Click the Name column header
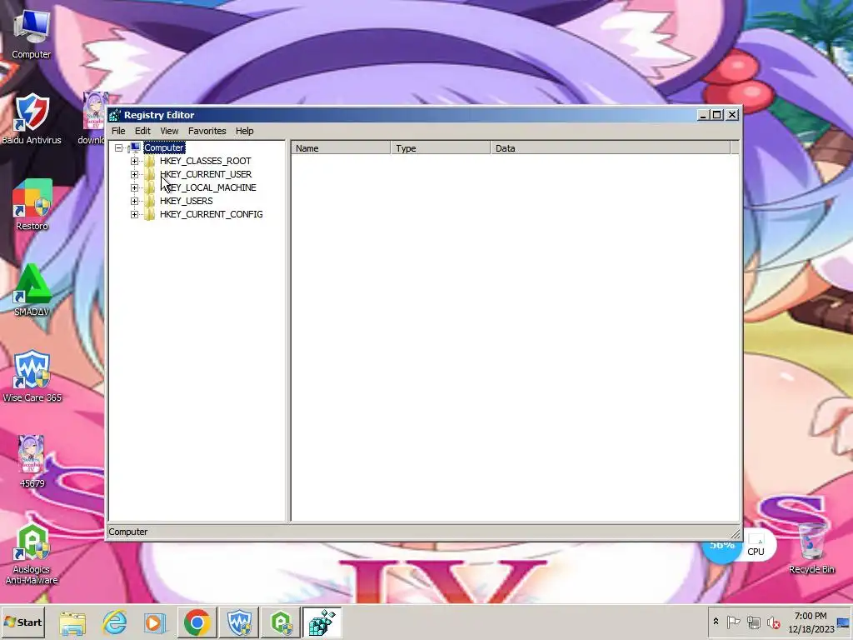 click(341, 148)
